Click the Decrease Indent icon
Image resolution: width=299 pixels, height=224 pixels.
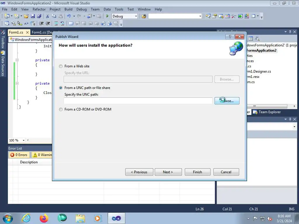tap(41, 23)
